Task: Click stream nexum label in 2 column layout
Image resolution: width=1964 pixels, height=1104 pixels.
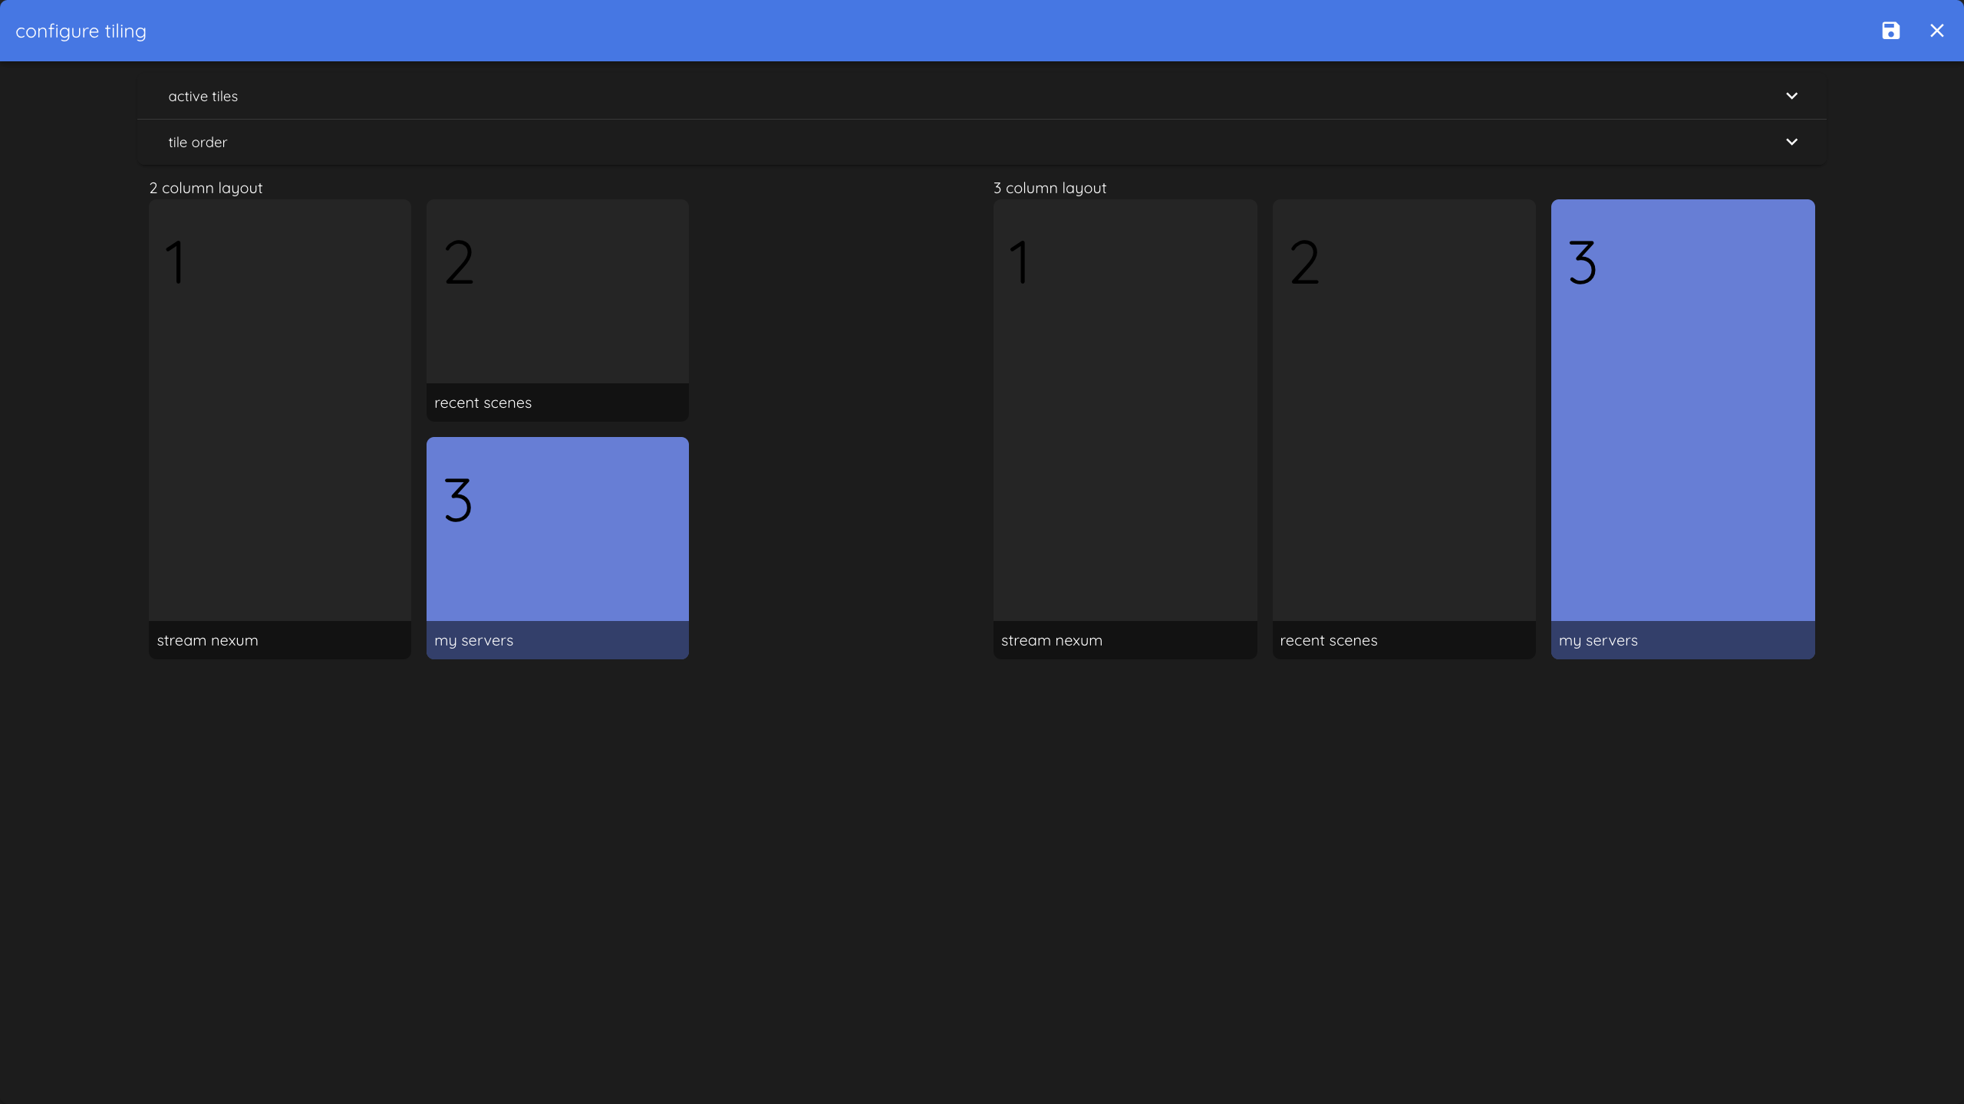Action: tap(207, 640)
